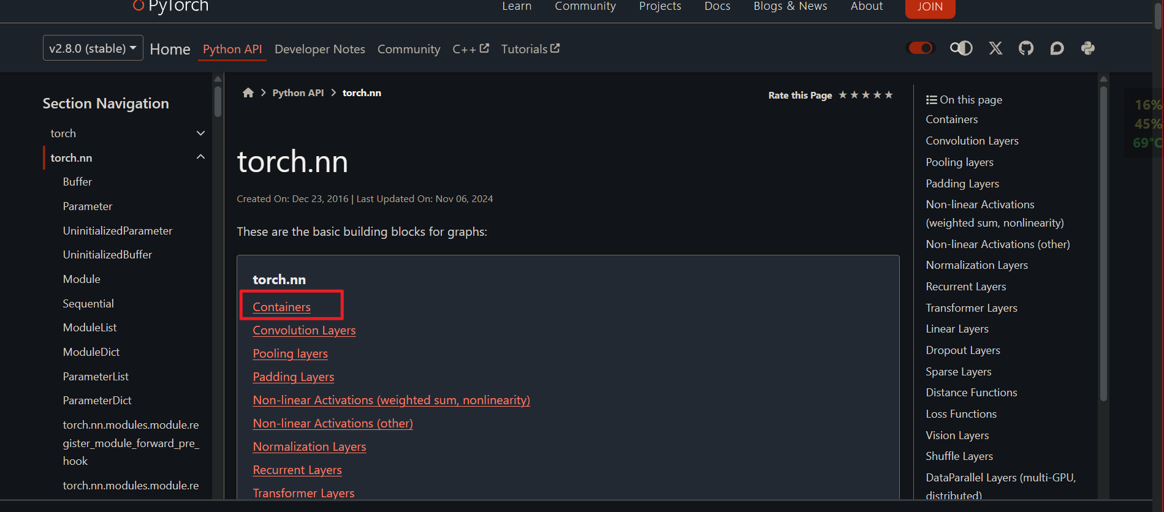Viewport: 1164px width, 512px height.
Task: Jump to Sparse Layers in On this page
Action: pos(958,372)
